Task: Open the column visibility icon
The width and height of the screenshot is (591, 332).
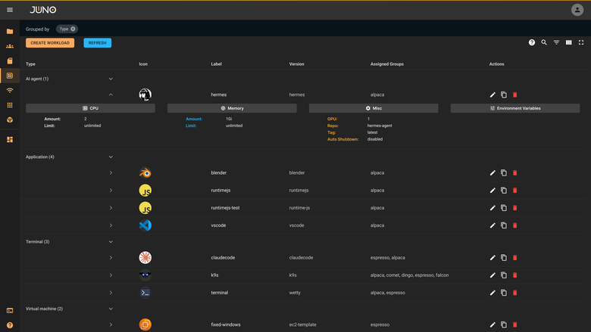Action: (569, 42)
